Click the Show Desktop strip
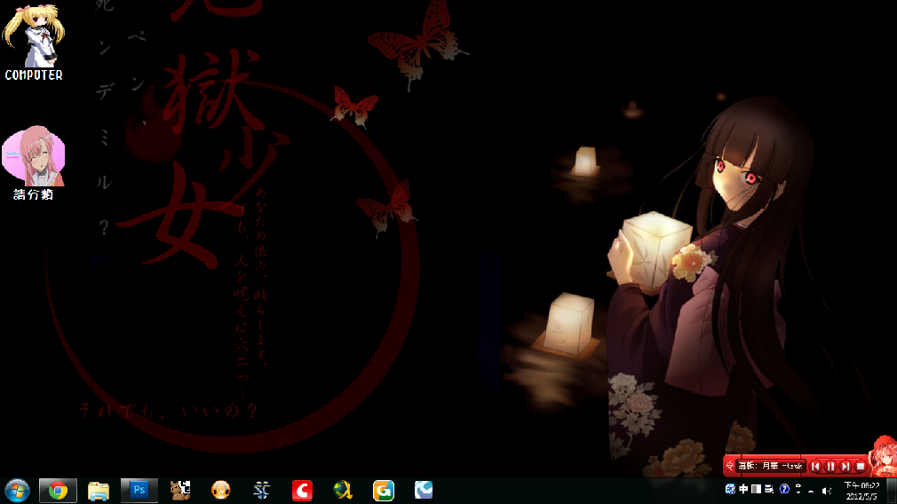 click(892, 491)
